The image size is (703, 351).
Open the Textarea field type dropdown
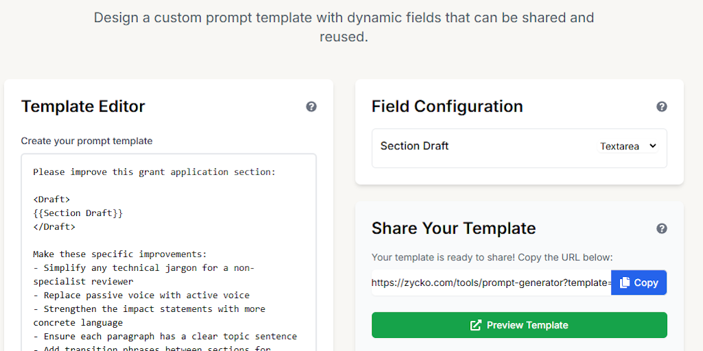pos(628,146)
